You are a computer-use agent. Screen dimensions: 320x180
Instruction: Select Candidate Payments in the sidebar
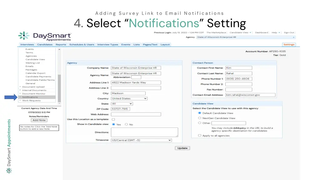[x=38, y=77]
